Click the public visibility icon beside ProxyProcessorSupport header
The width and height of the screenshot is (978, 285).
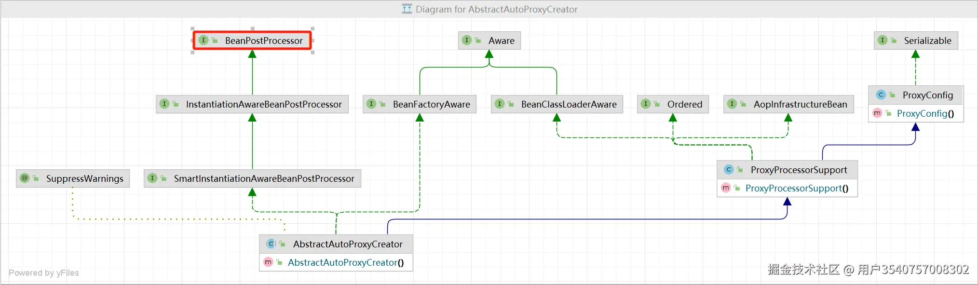click(x=740, y=170)
